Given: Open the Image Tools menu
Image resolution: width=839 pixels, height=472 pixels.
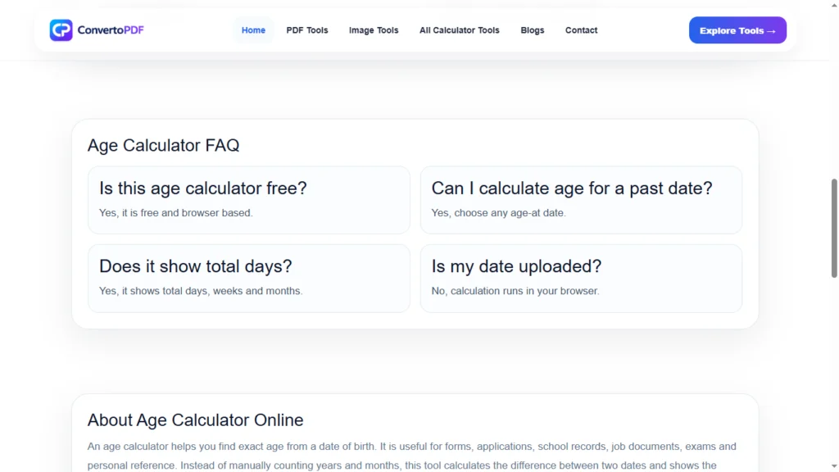Looking at the screenshot, I should [374, 30].
